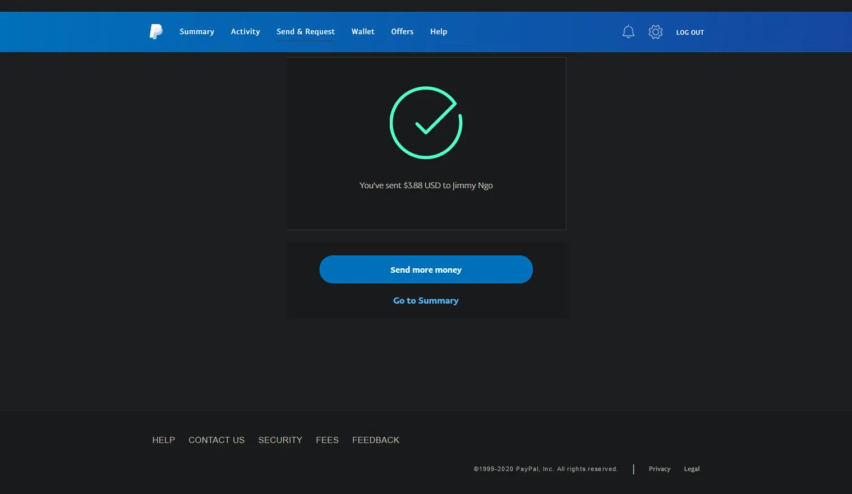Open Help in the top navigation
Image resolution: width=852 pixels, height=494 pixels.
(x=439, y=32)
